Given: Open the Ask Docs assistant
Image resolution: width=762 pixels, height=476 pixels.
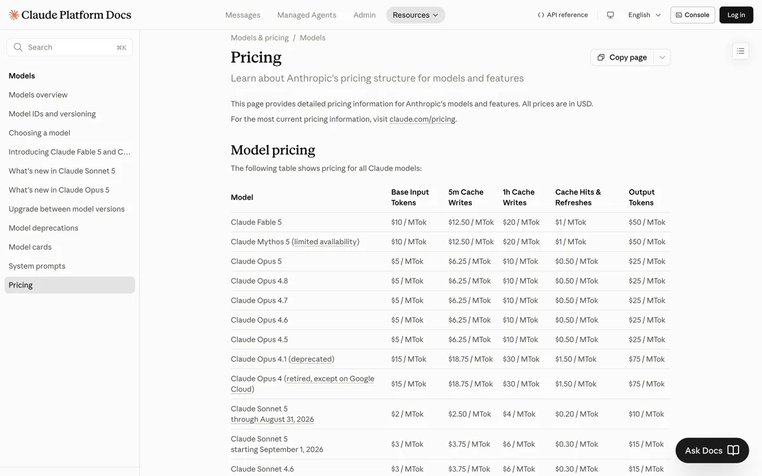Looking at the screenshot, I should pos(712,450).
